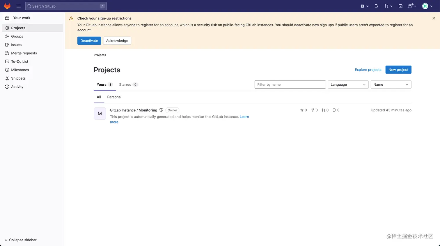
Task: Click the Monitoring project M avatar
Action: (100, 114)
